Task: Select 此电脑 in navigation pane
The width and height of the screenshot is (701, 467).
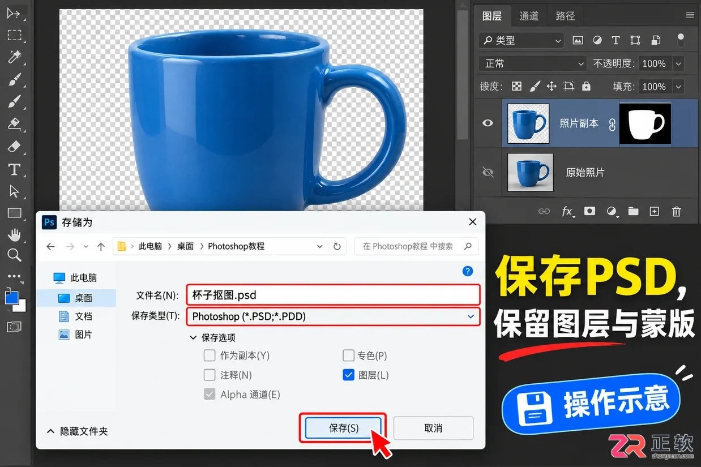Action: (75, 278)
